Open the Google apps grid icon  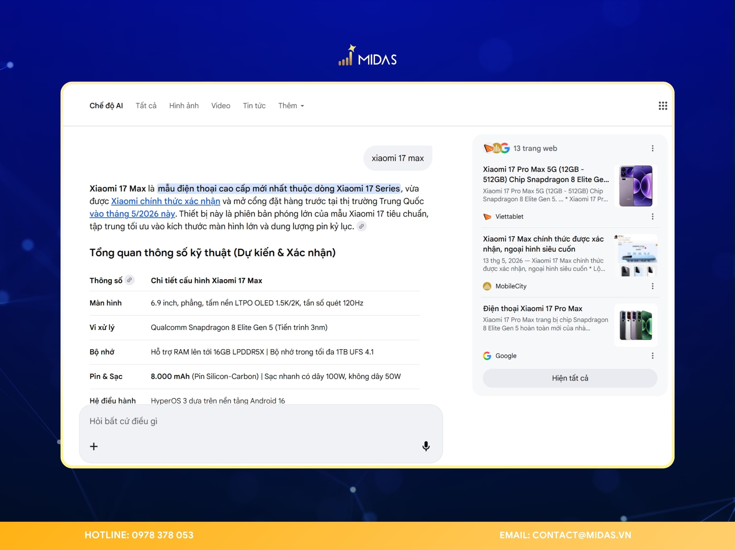point(663,106)
